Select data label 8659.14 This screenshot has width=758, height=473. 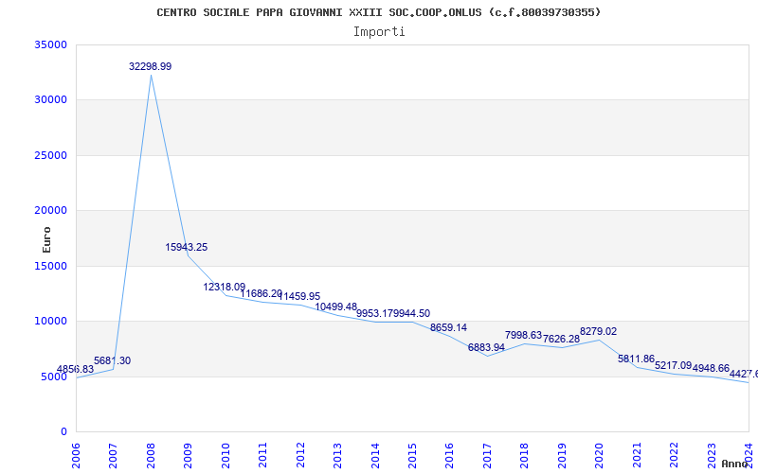pos(448,327)
